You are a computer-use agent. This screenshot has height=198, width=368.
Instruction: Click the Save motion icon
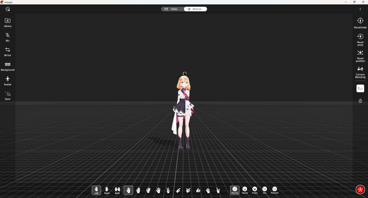tap(7, 95)
